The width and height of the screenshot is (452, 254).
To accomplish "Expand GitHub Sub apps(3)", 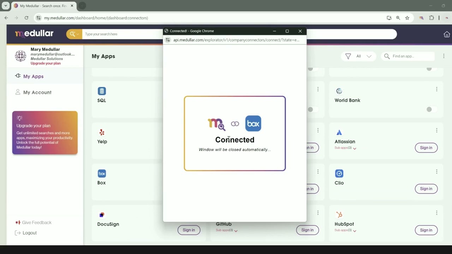I will [227, 230].
